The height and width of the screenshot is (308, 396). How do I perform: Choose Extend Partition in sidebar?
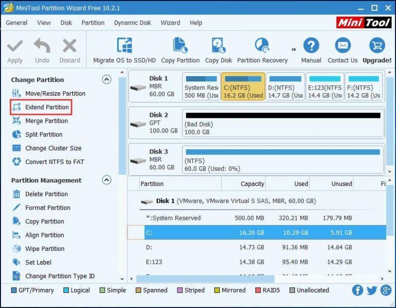pos(41,107)
